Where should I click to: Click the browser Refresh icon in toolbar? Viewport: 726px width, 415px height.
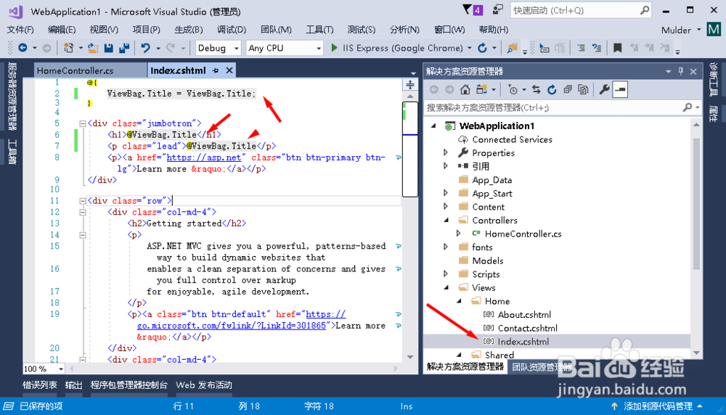click(x=483, y=48)
